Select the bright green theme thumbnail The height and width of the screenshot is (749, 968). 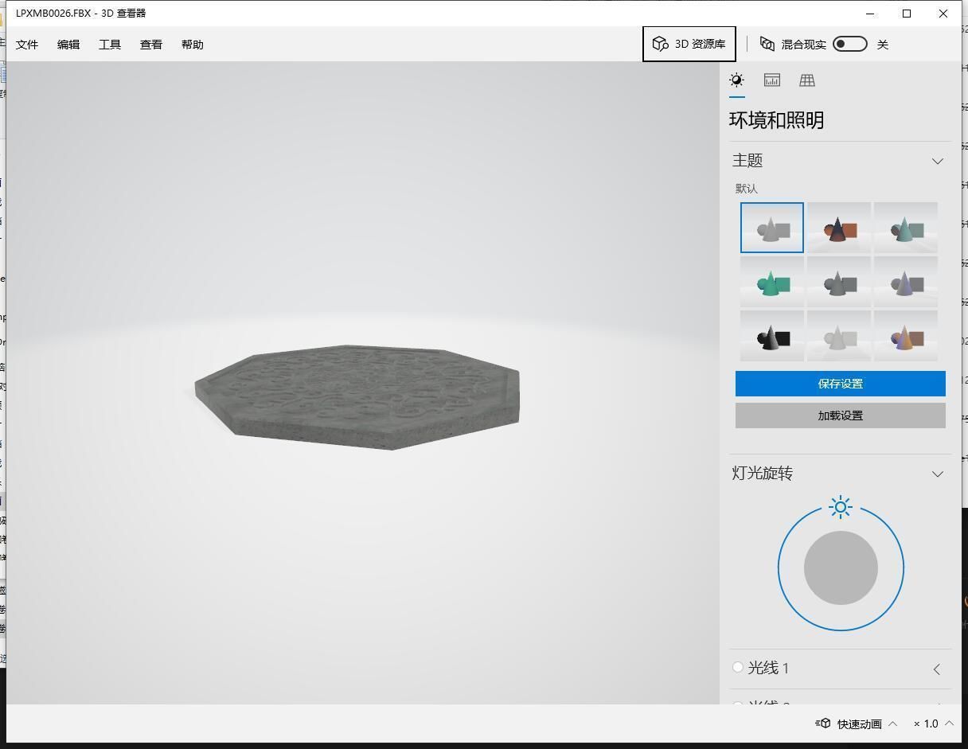(772, 282)
